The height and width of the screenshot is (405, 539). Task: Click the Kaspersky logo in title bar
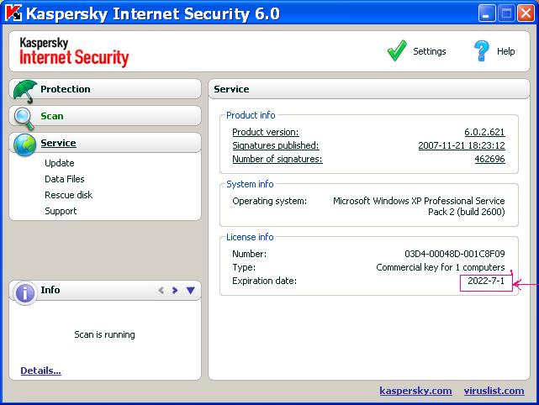click(13, 14)
